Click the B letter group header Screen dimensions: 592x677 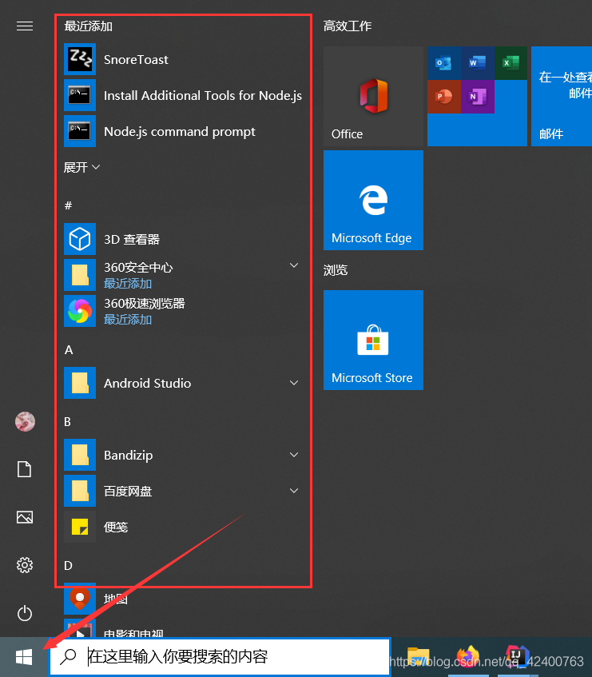click(x=67, y=422)
